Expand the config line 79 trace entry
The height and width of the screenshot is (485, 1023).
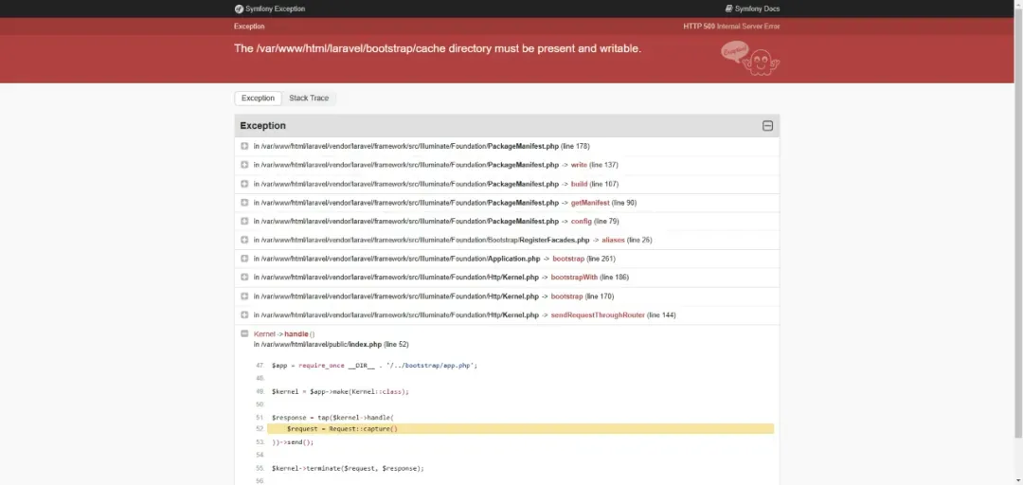coord(244,222)
